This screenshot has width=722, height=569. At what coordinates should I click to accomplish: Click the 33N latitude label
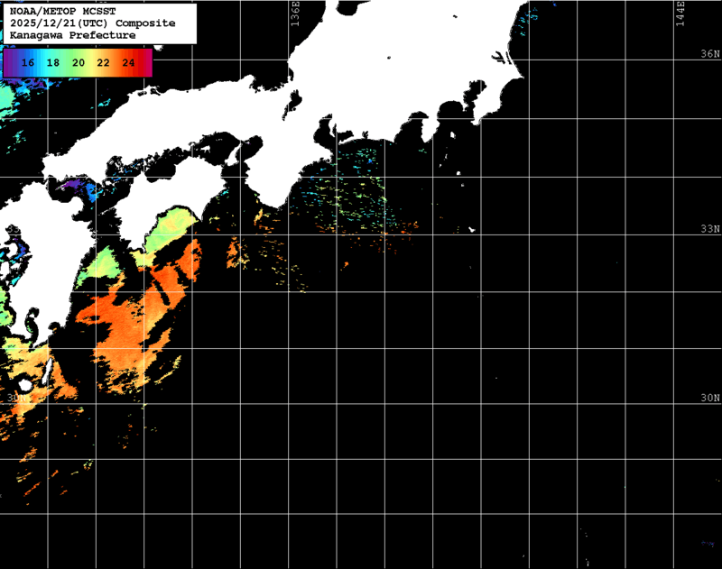(710, 229)
